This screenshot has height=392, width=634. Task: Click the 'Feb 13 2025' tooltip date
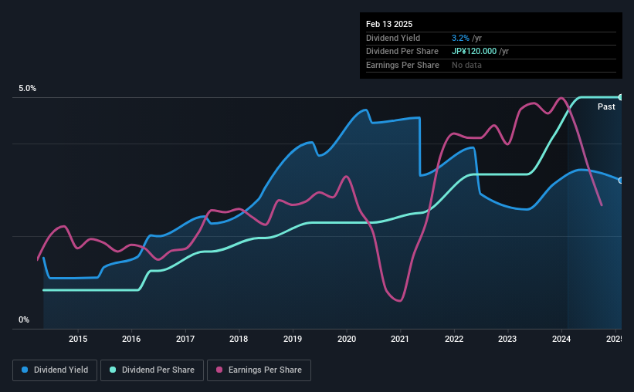(389, 24)
